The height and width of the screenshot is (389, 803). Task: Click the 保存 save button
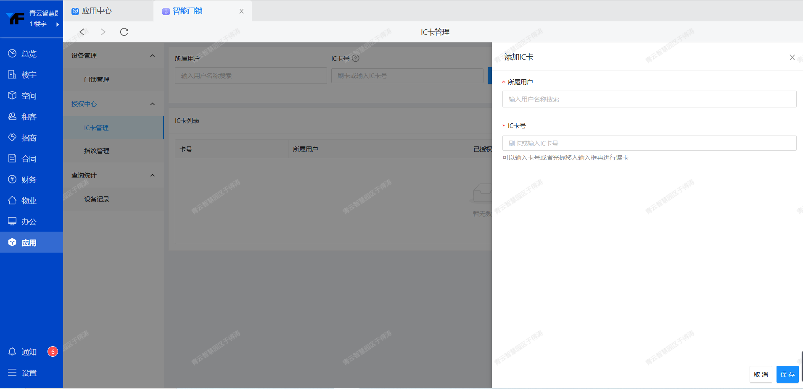(x=787, y=374)
